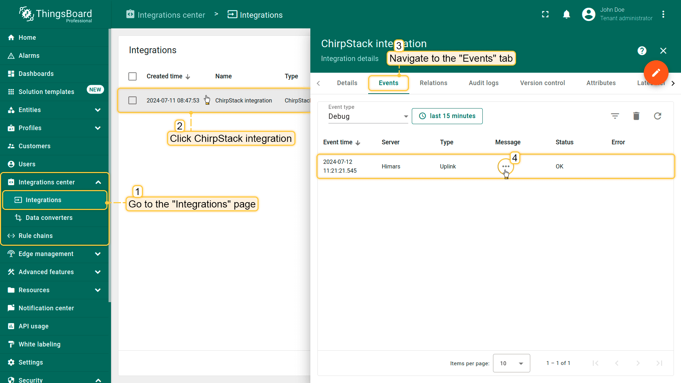Screen dimensions: 681x383
Task: Toggle fullscreen mode icon
Action: 545,15
